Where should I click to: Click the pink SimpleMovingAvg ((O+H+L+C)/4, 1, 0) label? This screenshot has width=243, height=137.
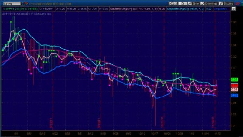click(134, 9)
